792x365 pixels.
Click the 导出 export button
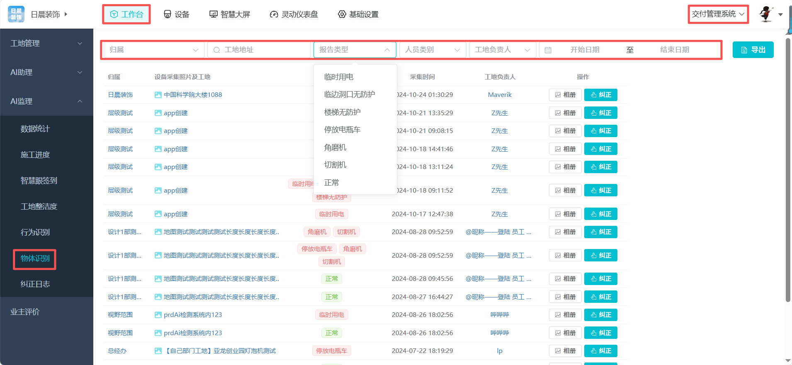[x=753, y=50]
